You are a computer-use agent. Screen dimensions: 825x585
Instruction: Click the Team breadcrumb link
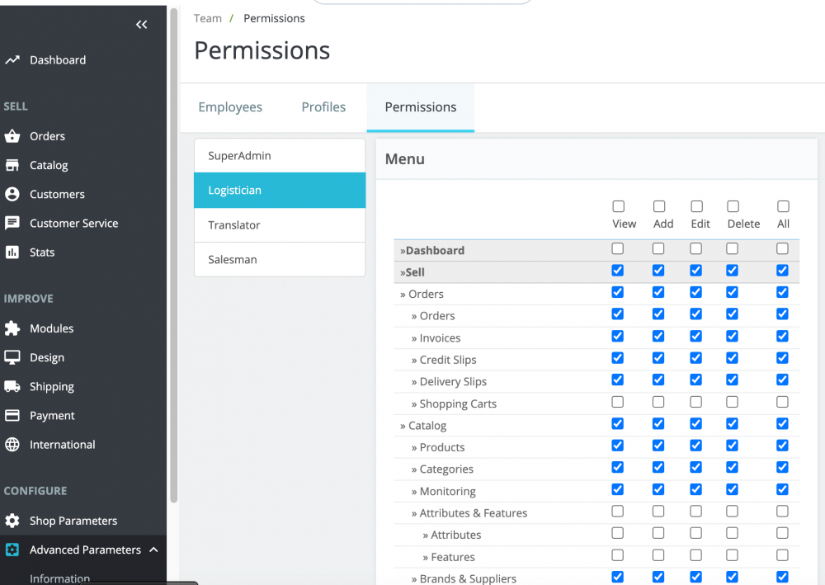pyautogui.click(x=208, y=18)
